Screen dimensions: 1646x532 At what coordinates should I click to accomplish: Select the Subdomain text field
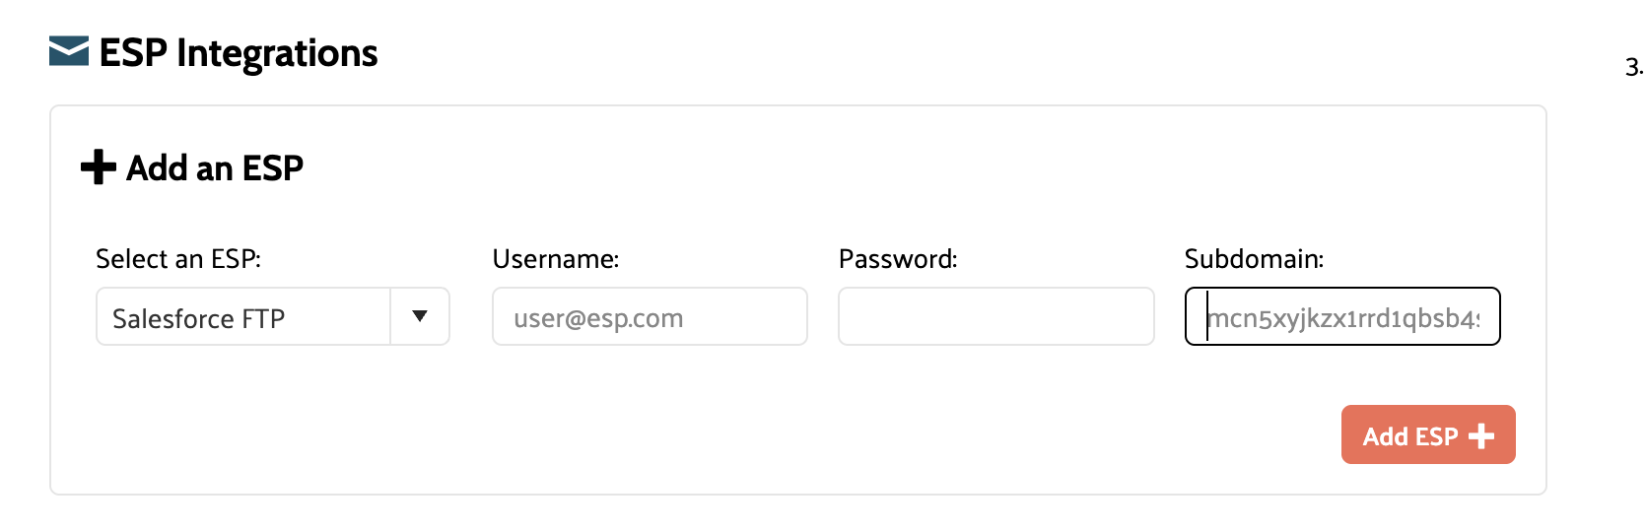1342,316
